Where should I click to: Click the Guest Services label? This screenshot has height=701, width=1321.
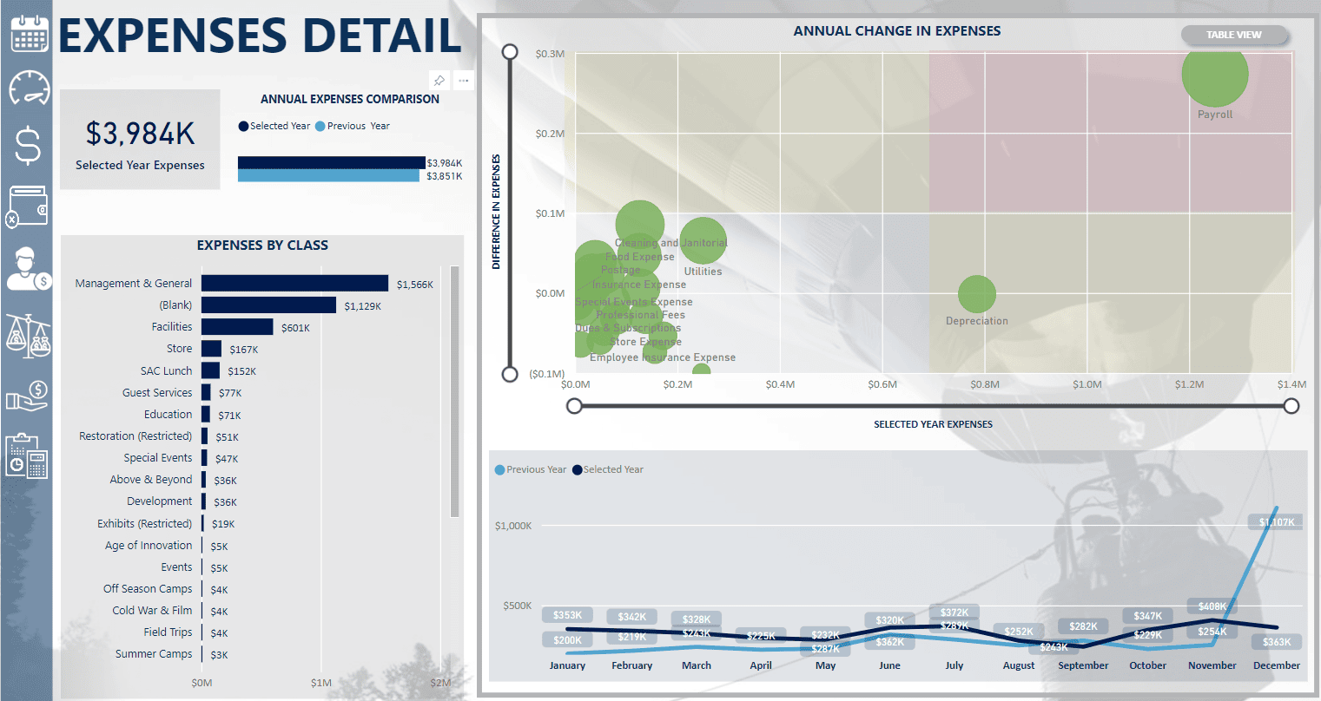(x=157, y=392)
